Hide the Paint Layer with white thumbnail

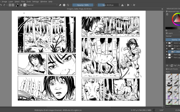167,57
